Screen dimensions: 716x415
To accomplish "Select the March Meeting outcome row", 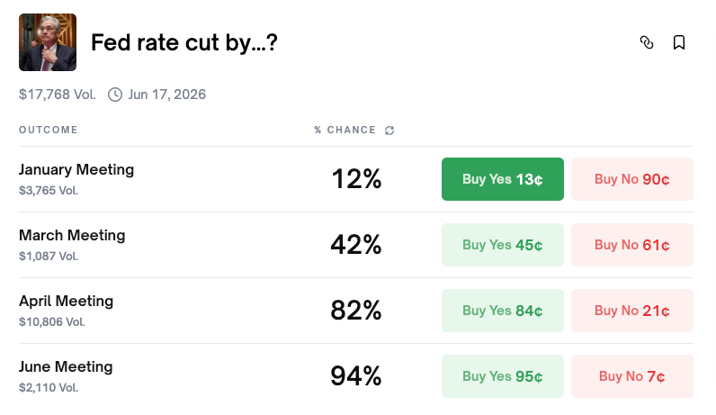I will [72, 236].
